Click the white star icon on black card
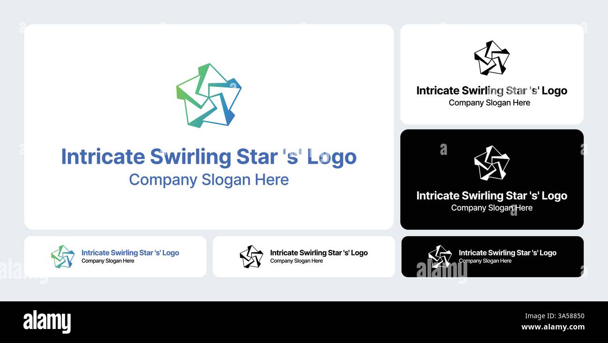608x343 pixels. click(x=492, y=163)
